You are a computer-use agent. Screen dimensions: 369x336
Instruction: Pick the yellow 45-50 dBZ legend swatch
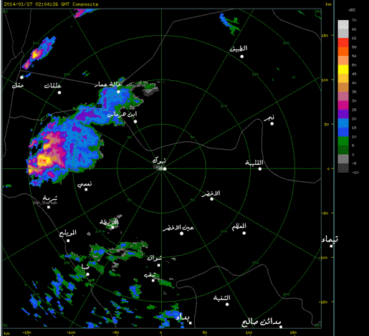click(343, 69)
